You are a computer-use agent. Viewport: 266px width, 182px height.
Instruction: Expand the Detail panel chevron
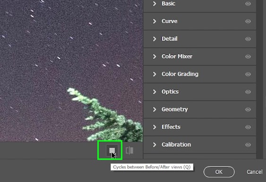tap(154, 39)
